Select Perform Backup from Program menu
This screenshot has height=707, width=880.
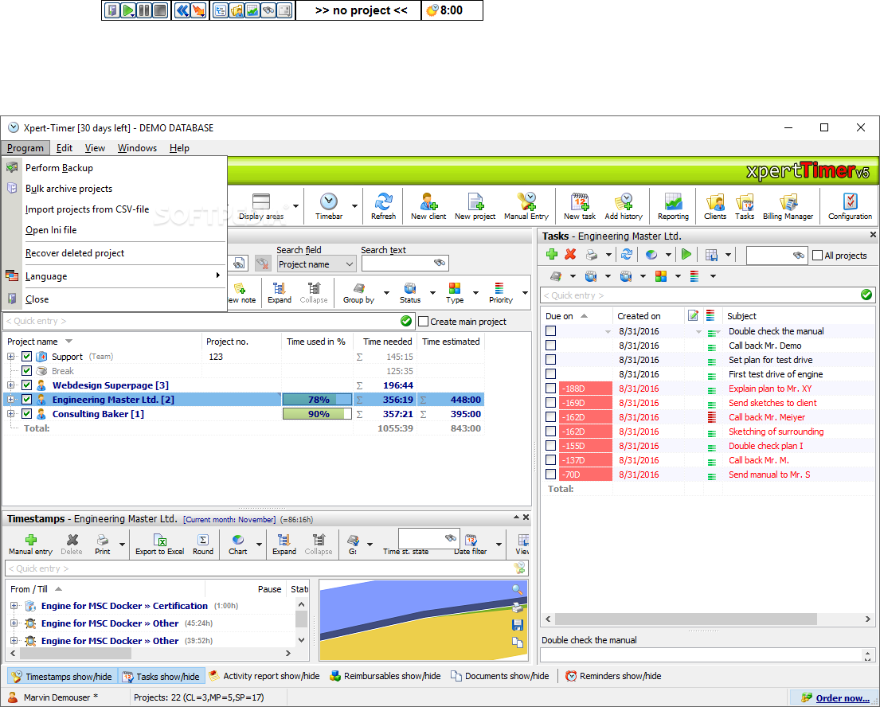click(114, 168)
